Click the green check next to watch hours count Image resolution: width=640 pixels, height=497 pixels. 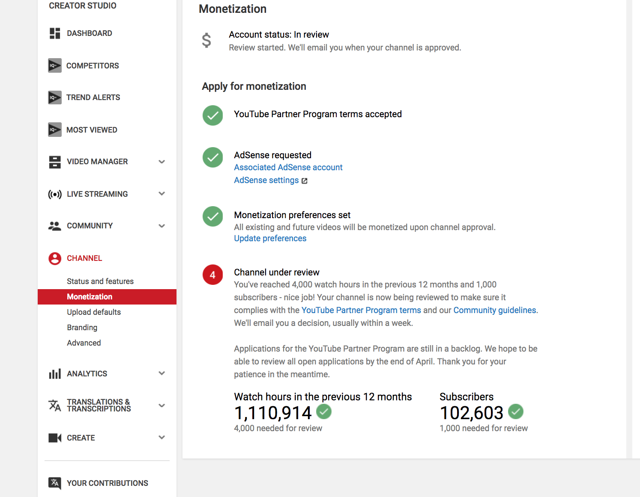[324, 411]
